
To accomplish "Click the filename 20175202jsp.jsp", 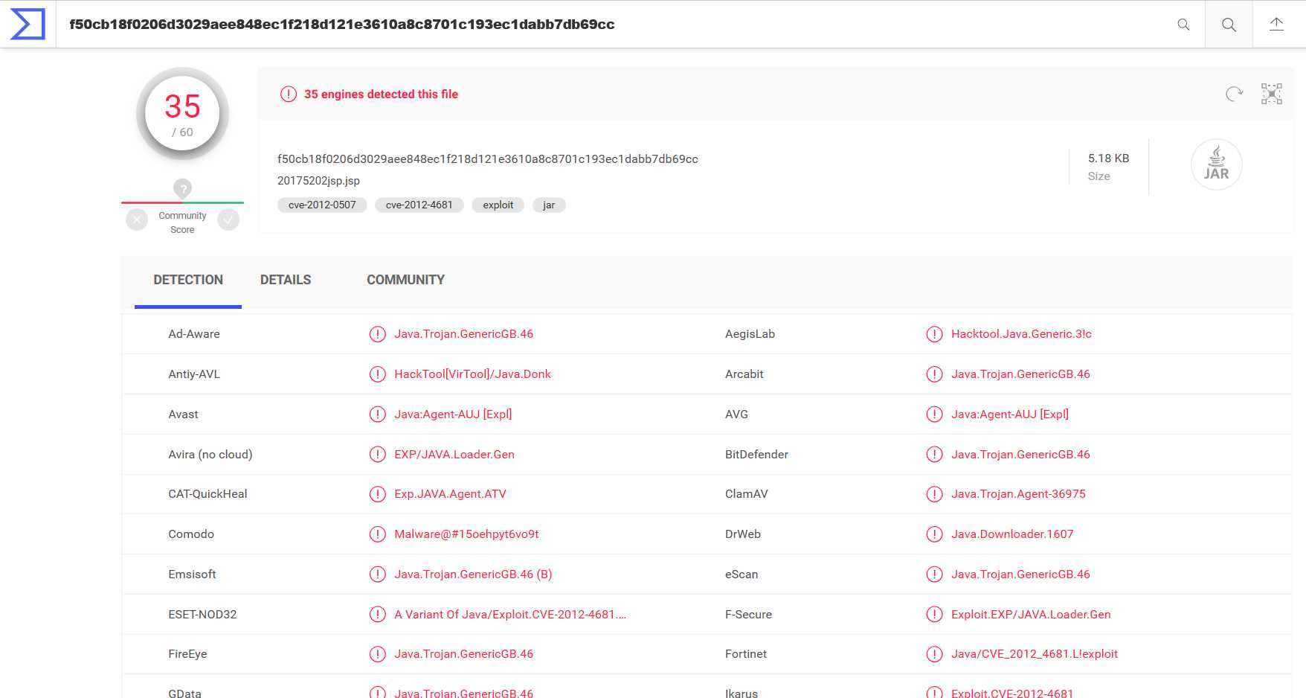I will pyautogui.click(x=318, y=181).
